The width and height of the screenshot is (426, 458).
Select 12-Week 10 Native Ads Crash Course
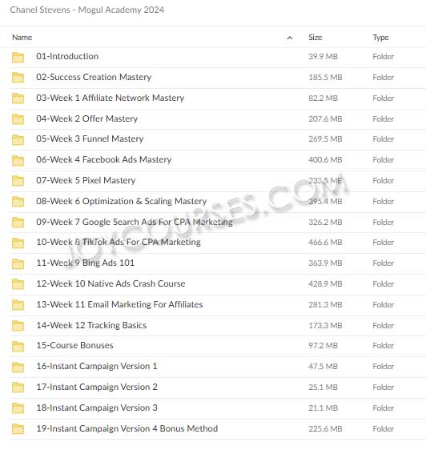click(111, 283)
